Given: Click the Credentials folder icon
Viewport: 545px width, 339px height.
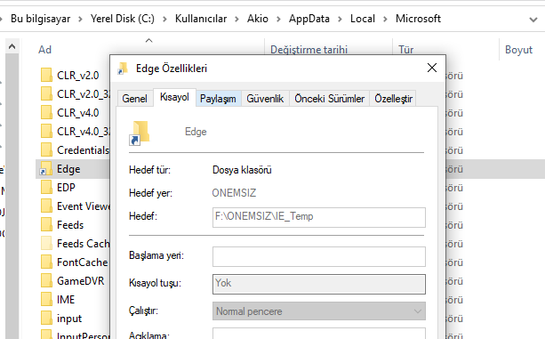Looking at the screenshot, I should (x=46, y=150).
